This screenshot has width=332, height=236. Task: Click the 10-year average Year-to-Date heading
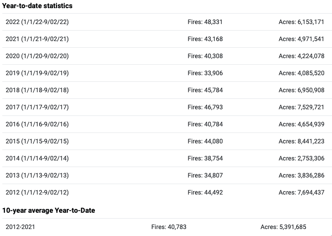49,210
